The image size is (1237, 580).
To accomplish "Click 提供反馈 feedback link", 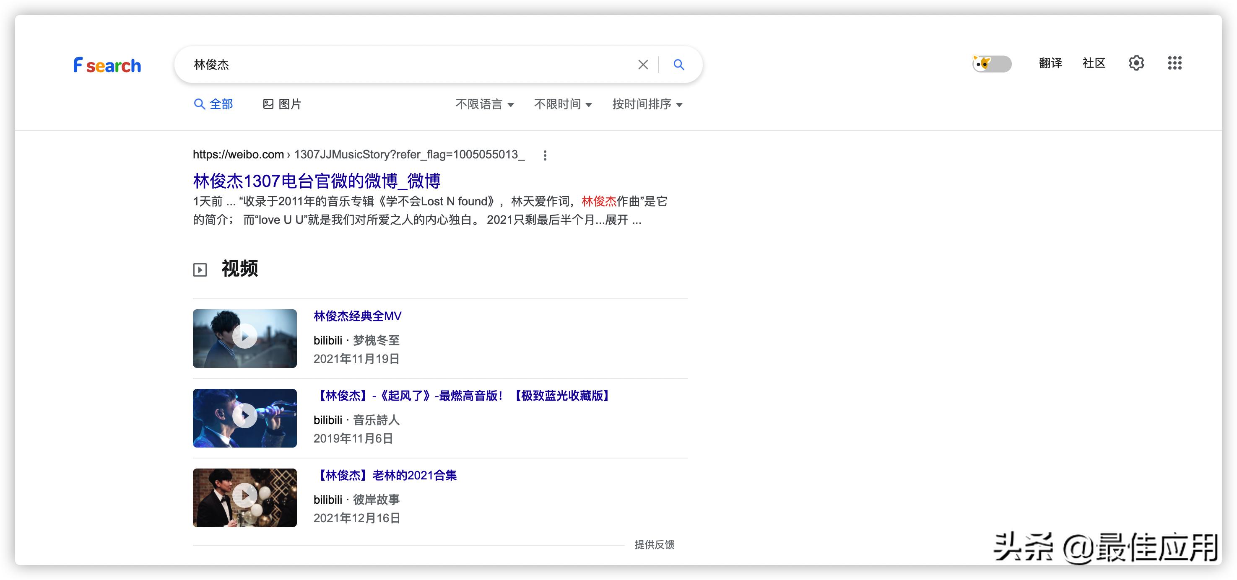I will tap(654, 544).
